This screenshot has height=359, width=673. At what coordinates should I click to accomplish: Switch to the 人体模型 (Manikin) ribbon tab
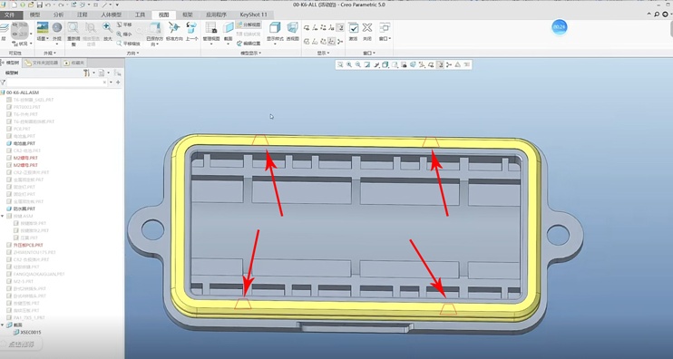pos(111,15)
